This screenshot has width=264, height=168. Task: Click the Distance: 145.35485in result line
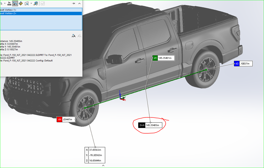[11, 41]
